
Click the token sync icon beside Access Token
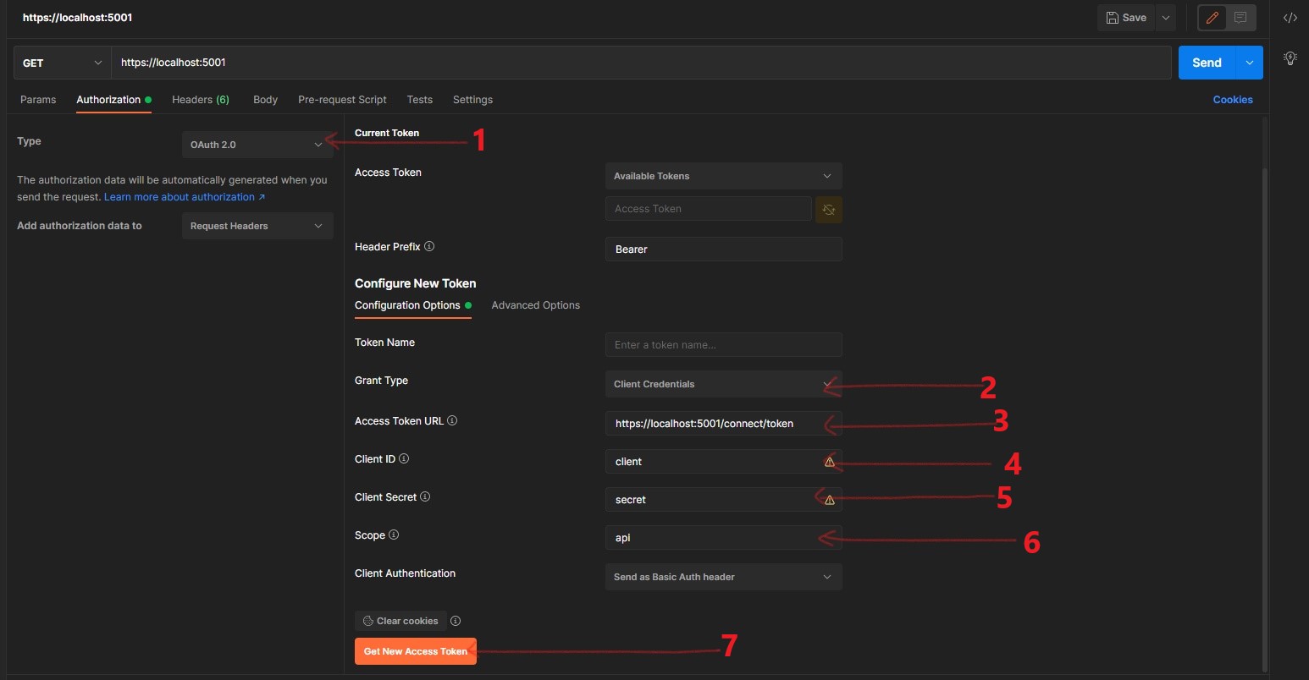[828, 209]
